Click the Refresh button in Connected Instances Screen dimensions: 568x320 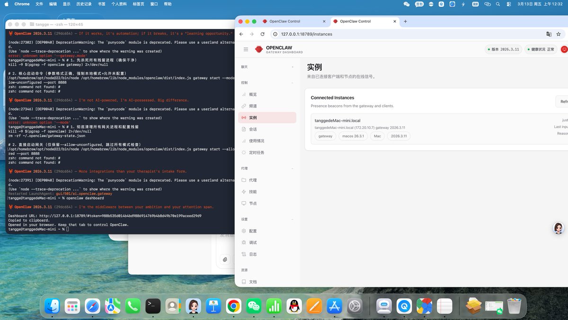coord(563,101)
